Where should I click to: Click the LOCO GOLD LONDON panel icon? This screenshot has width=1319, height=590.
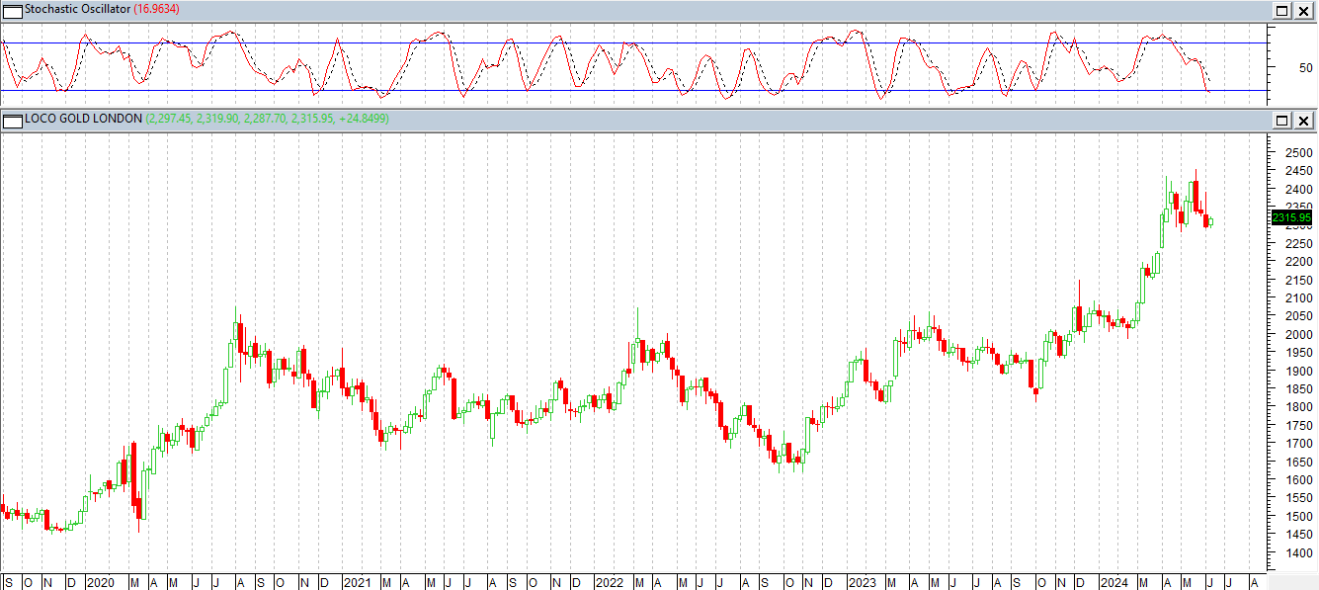point(13,120)
